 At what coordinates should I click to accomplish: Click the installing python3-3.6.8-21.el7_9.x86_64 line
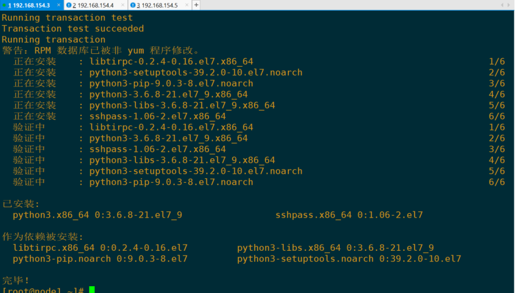click(259, 94)
